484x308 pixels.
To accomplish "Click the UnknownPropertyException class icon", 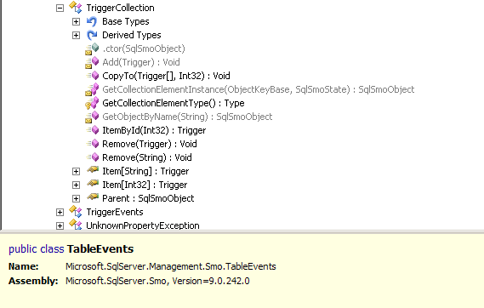I will point(76,225).
